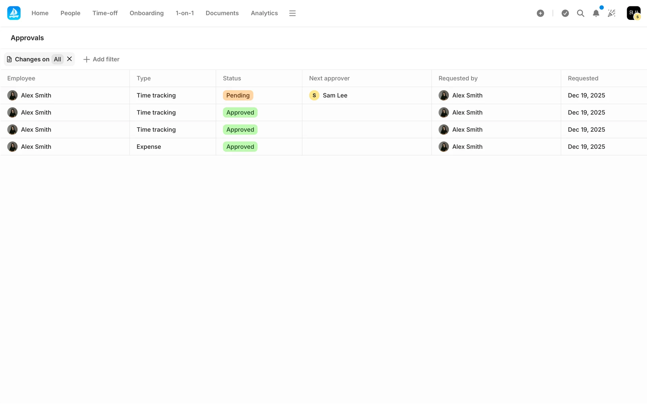Image resolution: width=647 pixels, height=404 pixels.
Task: Click Add filter button
Action: coord(101,59)
